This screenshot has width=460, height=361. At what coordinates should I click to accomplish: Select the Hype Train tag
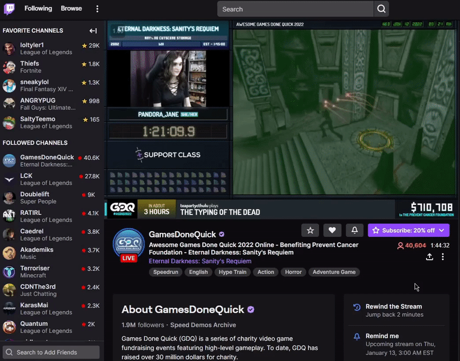click(x=232, y=272)
